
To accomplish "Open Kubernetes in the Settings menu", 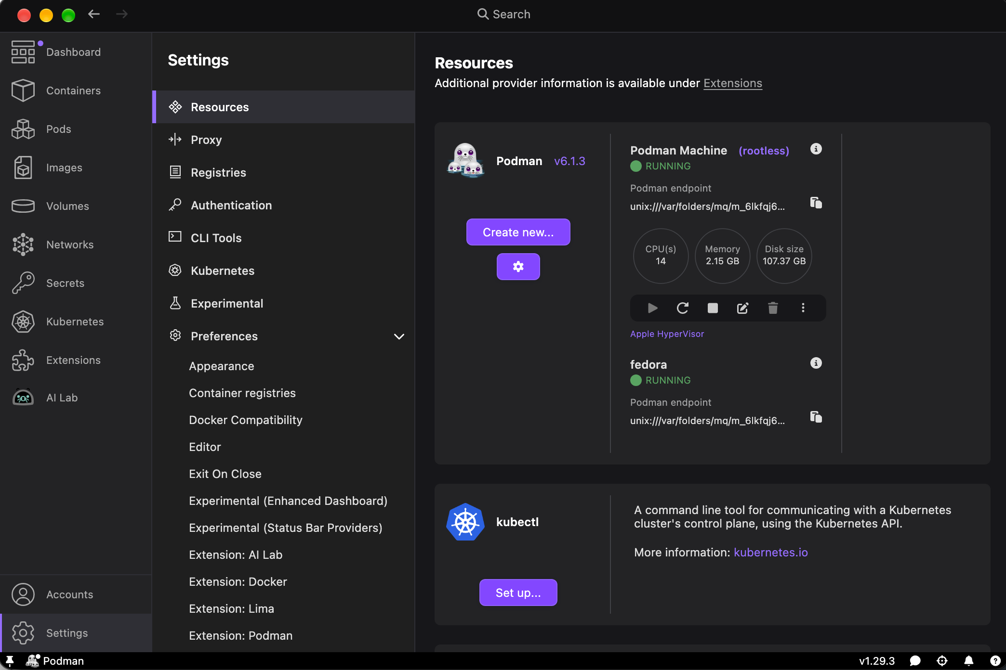I will (x=284, y=271).
